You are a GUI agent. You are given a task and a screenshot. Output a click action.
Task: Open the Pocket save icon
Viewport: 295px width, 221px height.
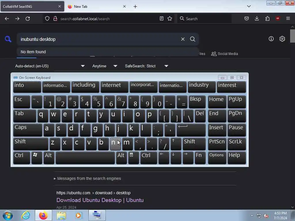(247, 19)
